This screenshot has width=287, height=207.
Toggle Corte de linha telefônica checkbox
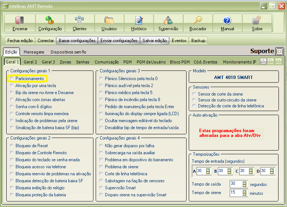(101, 173)
